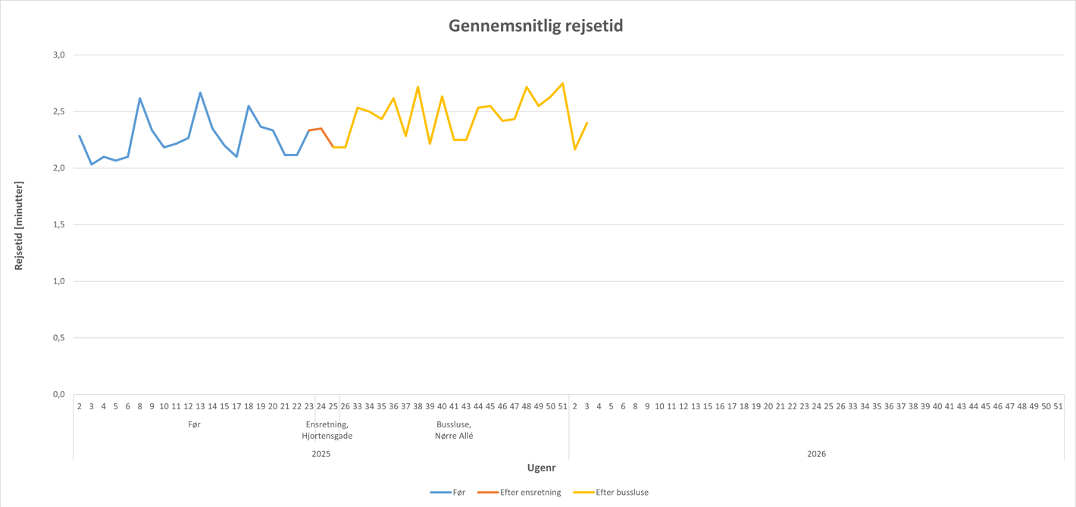The width and height of the screenshot is (1076, 507).
Task: Click the 0,0 value on the y-axis
Action: 59,394
